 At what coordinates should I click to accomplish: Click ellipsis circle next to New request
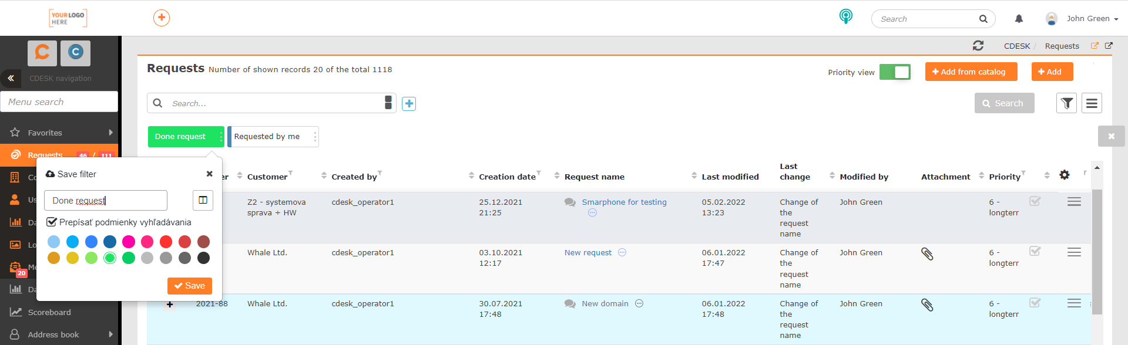tap(622, 252)
